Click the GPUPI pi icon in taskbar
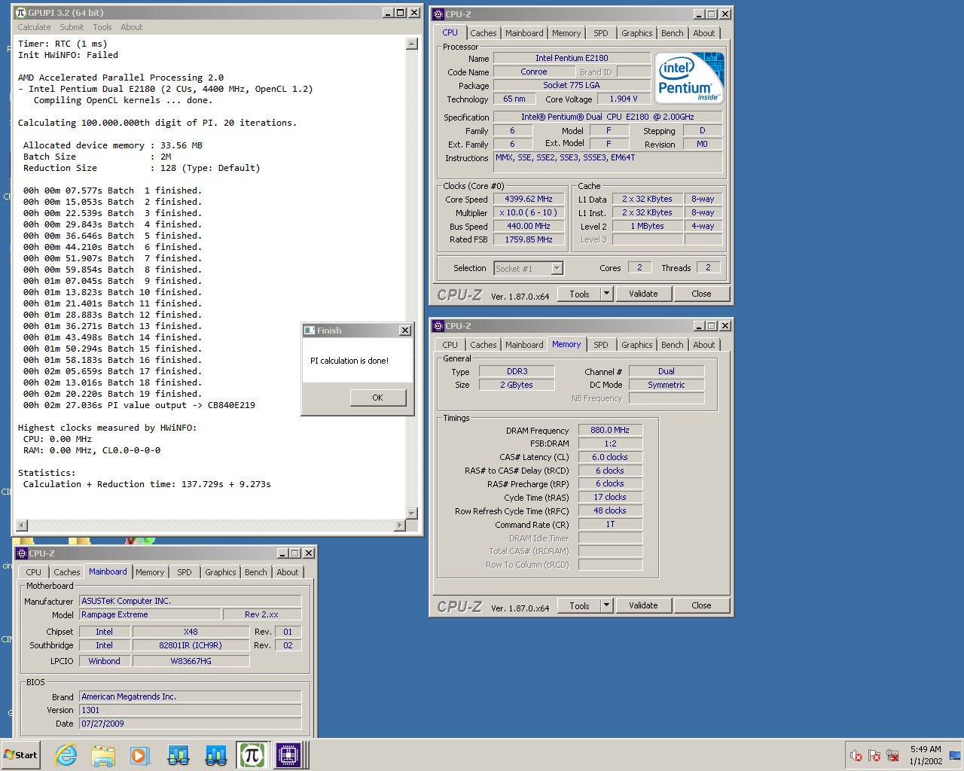The image size is (964, 771). pos(252,755)
